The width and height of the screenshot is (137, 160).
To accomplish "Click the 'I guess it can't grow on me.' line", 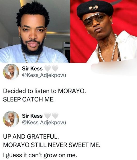I will click(x=40, y=155).
